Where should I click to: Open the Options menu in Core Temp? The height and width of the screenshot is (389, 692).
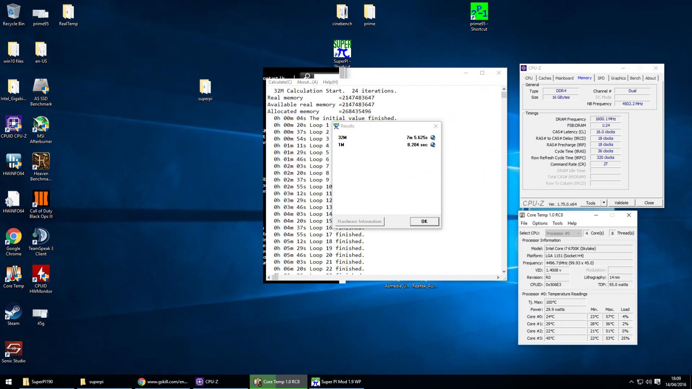coord(540,224)
